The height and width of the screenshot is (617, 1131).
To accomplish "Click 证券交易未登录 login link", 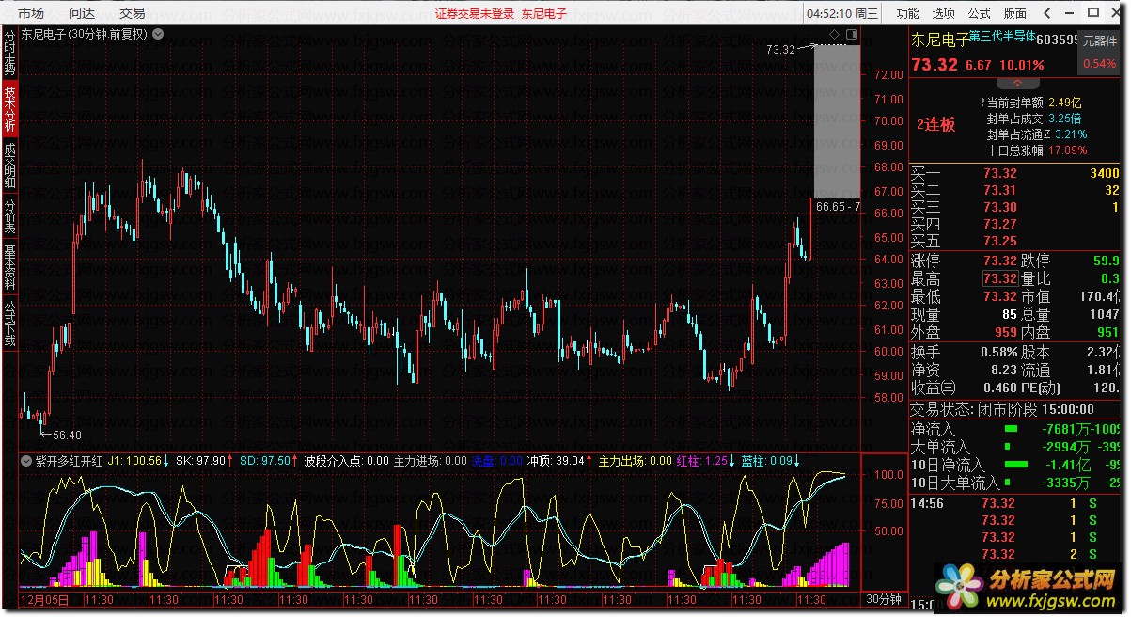I will (x=475, y=13).
